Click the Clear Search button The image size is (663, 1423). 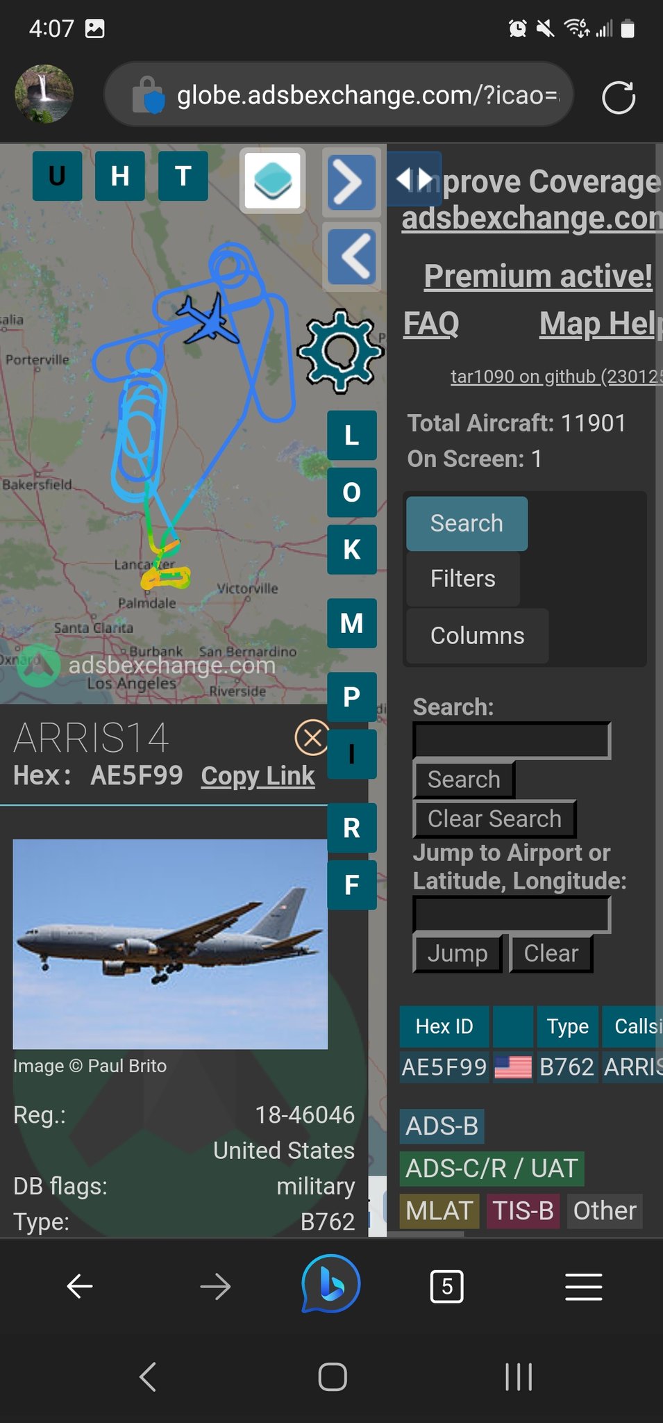(x=494, y=819)
